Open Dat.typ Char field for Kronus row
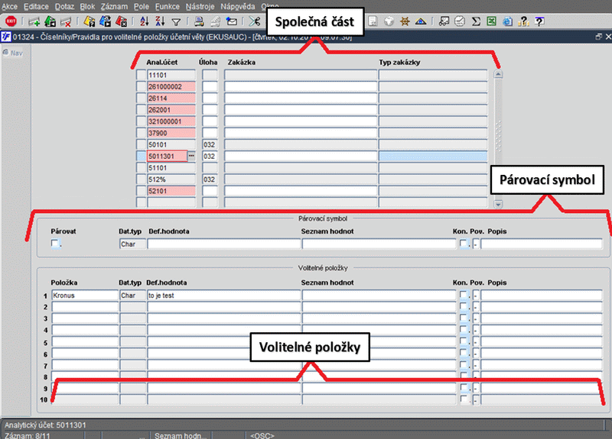This screenshot has width=612, height=439. (132, 295)
